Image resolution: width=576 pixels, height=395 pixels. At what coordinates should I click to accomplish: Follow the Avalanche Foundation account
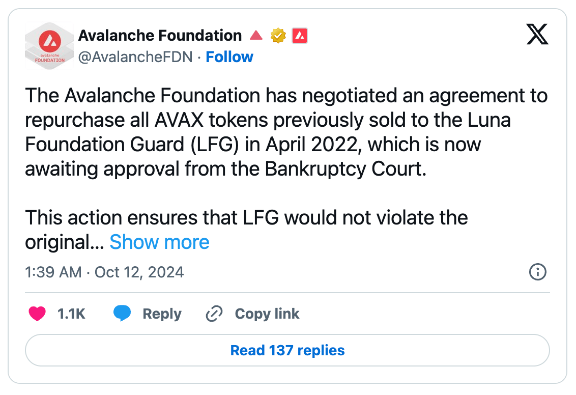[229, 57]
